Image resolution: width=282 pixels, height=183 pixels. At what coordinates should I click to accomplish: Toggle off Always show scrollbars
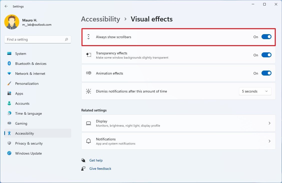pos(266,37)
